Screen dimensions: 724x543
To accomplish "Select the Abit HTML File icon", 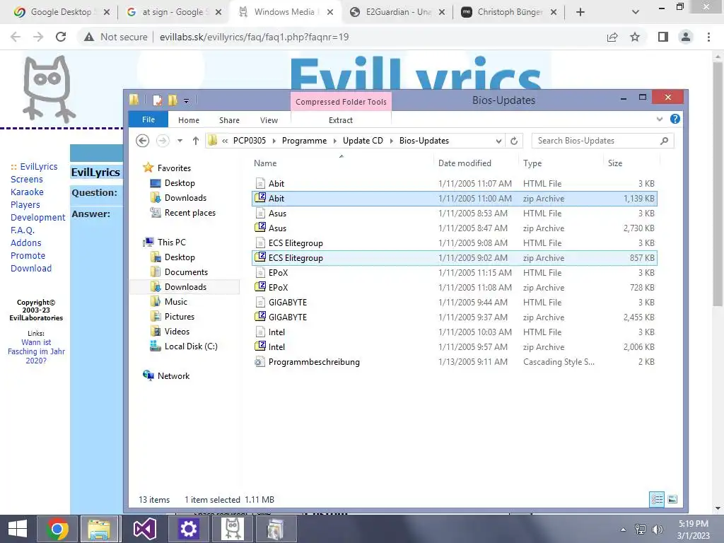I will click(260, 183).
